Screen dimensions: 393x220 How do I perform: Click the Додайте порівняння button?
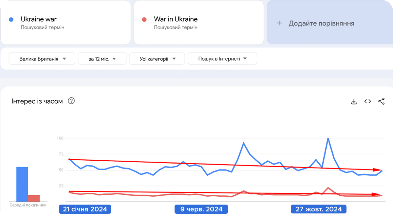321,23
